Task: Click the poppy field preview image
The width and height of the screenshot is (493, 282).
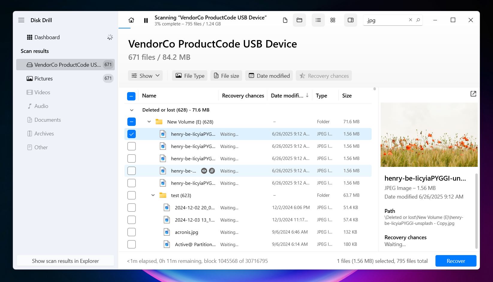Action: [x=429, y=135]
